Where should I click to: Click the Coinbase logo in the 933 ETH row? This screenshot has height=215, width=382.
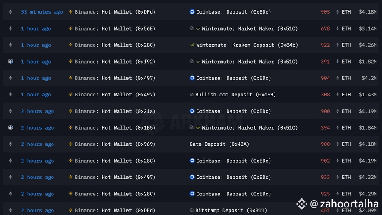click(192, 177)
